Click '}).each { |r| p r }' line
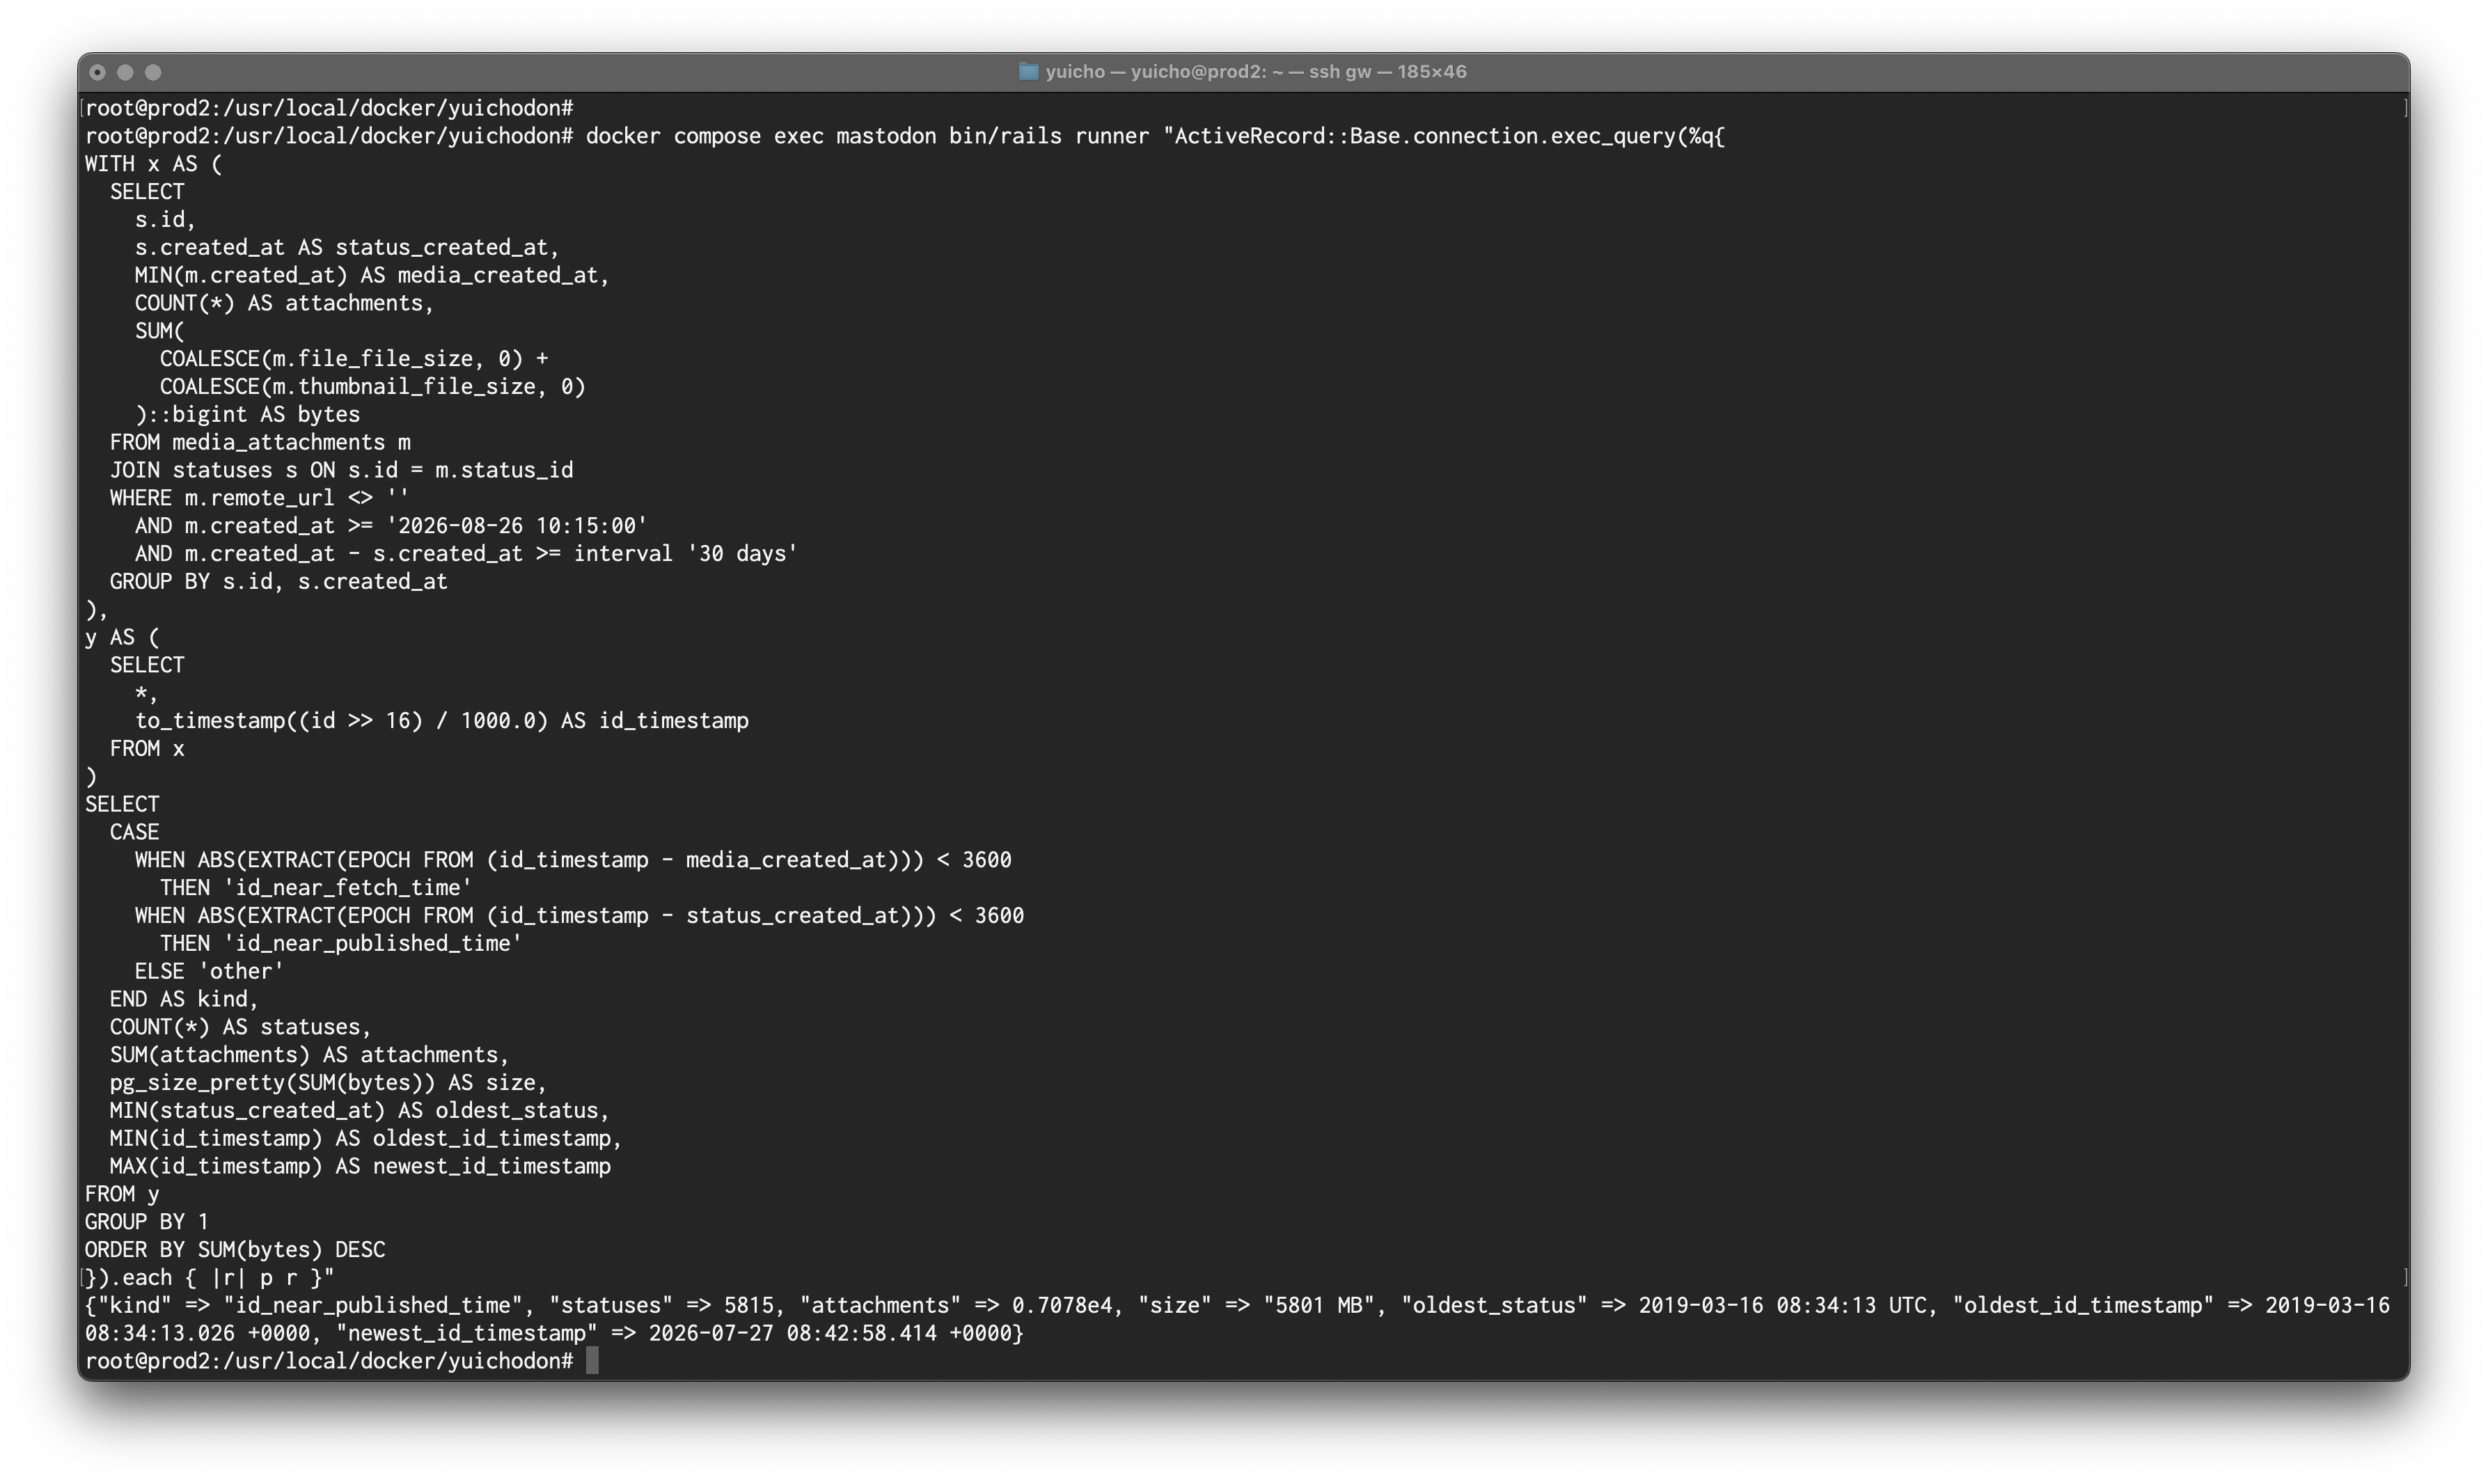The width and height of the screenshot is (2488, 1484). [210, 1278]
